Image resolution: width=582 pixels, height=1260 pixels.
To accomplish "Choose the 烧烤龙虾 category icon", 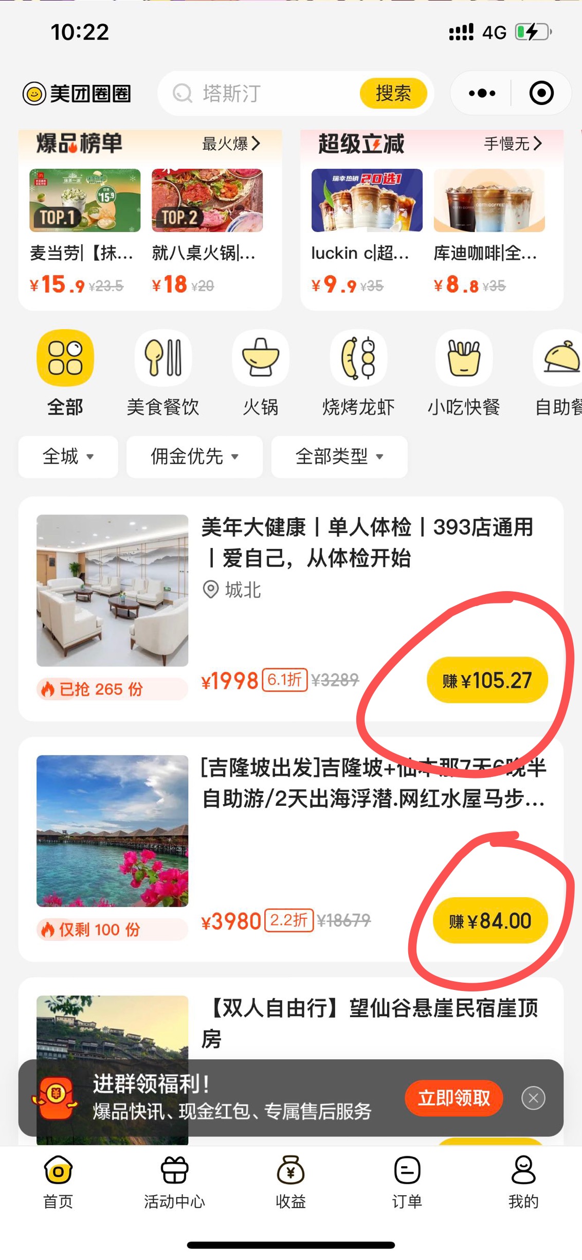I will (x=358, y=358).
